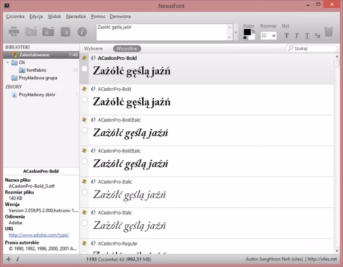Click the search magnifier icon

coord(290,49)
